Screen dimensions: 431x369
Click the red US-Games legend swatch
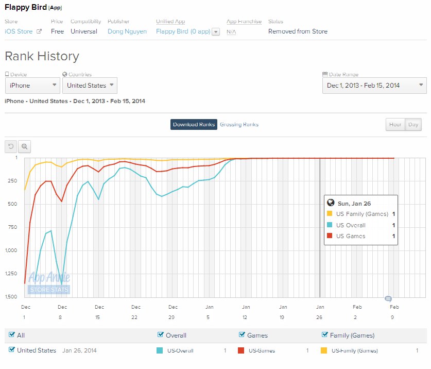tap(241, 350)
